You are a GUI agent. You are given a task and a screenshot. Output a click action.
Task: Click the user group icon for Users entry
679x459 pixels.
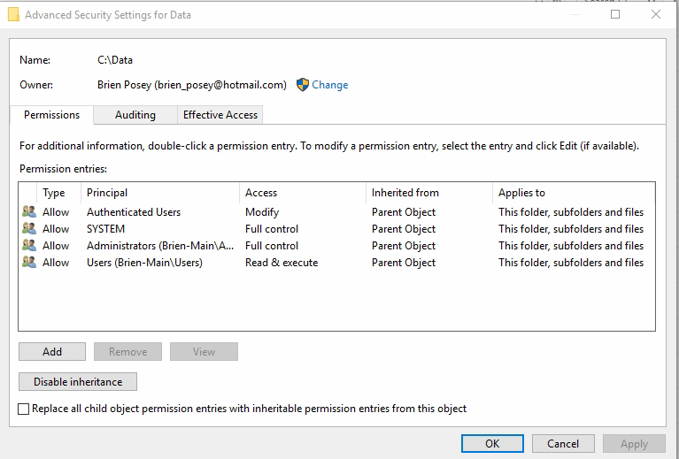(29, 263)
